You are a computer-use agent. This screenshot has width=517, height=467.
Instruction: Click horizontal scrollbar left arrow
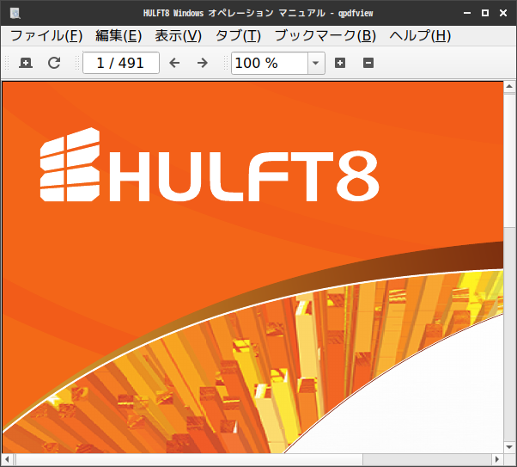pos(7,459)
